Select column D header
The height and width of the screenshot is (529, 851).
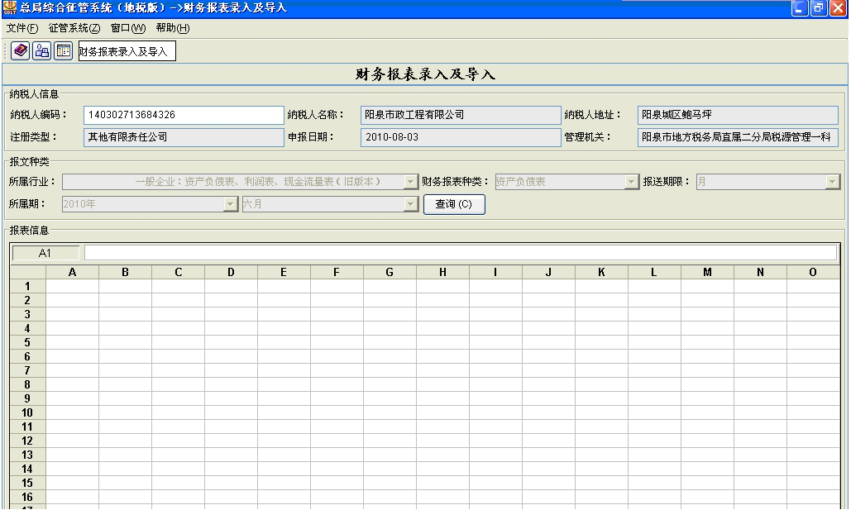(232, 272)
